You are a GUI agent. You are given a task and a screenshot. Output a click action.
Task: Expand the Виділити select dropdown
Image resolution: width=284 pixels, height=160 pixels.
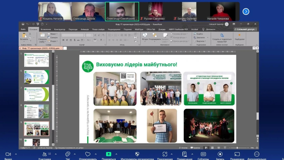coord(201,41)
